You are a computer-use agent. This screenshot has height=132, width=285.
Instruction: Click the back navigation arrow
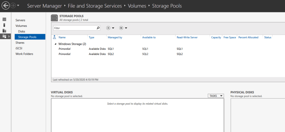click(5, 6)
